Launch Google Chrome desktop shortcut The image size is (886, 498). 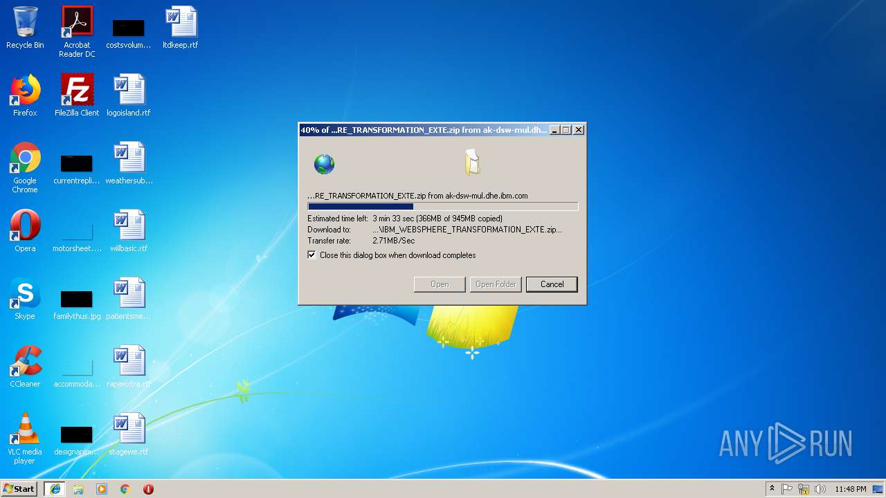click(25, 167)
